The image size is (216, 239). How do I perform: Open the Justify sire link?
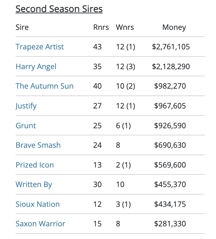pyautogui.click(x=26, y=106)
